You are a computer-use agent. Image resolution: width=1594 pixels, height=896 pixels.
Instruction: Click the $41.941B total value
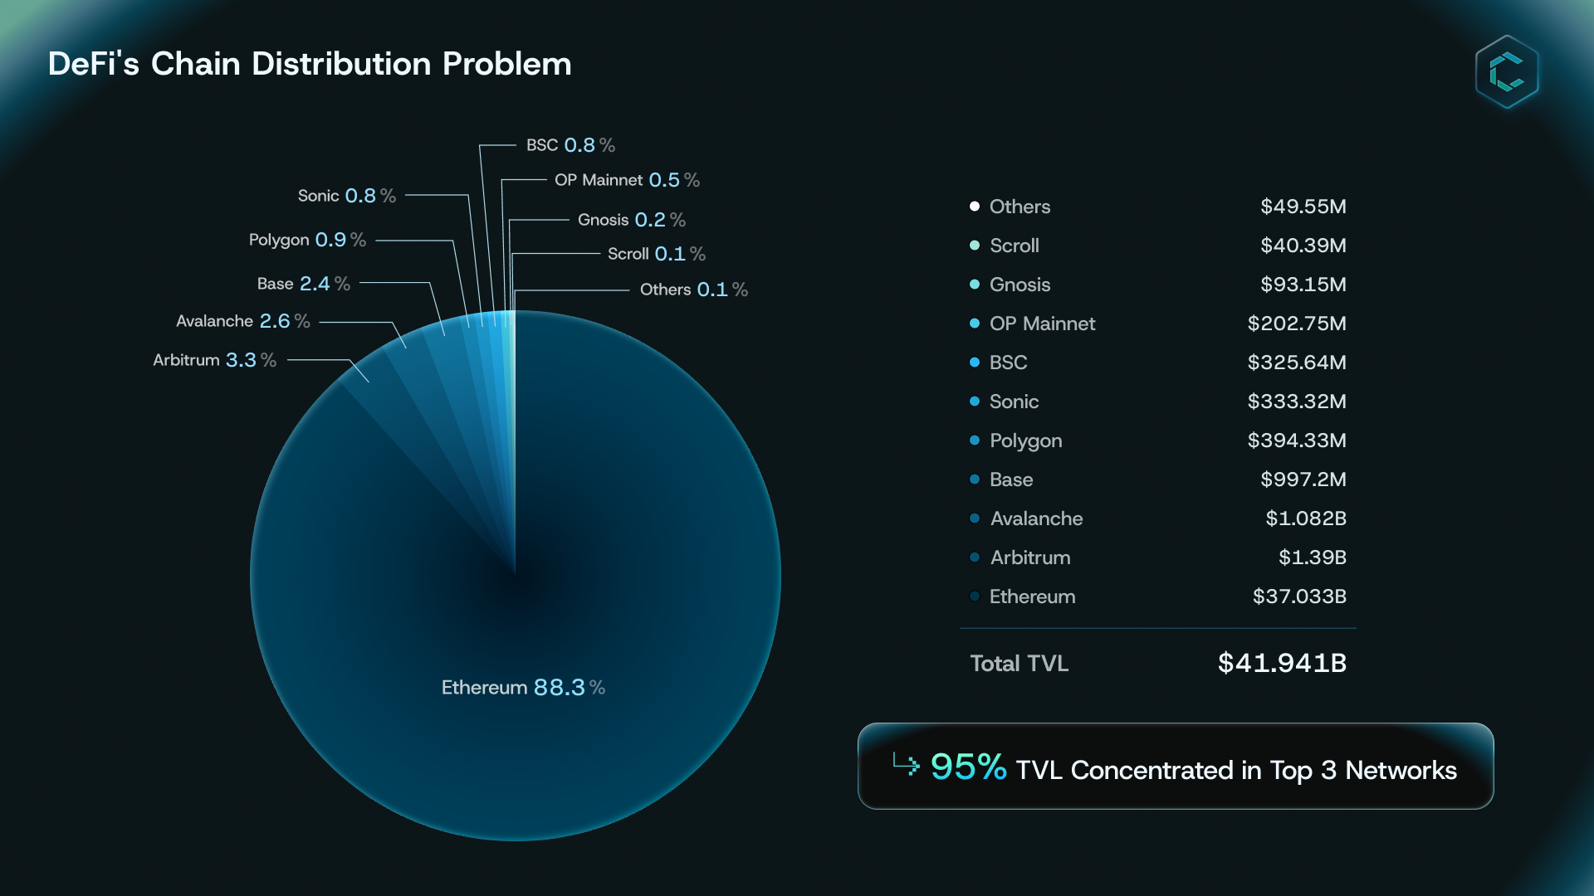(x=1282, y=662)
